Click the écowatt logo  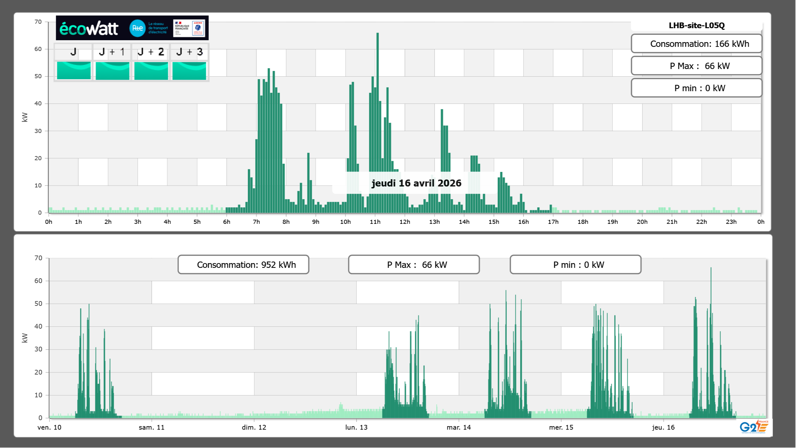point(89,28)
